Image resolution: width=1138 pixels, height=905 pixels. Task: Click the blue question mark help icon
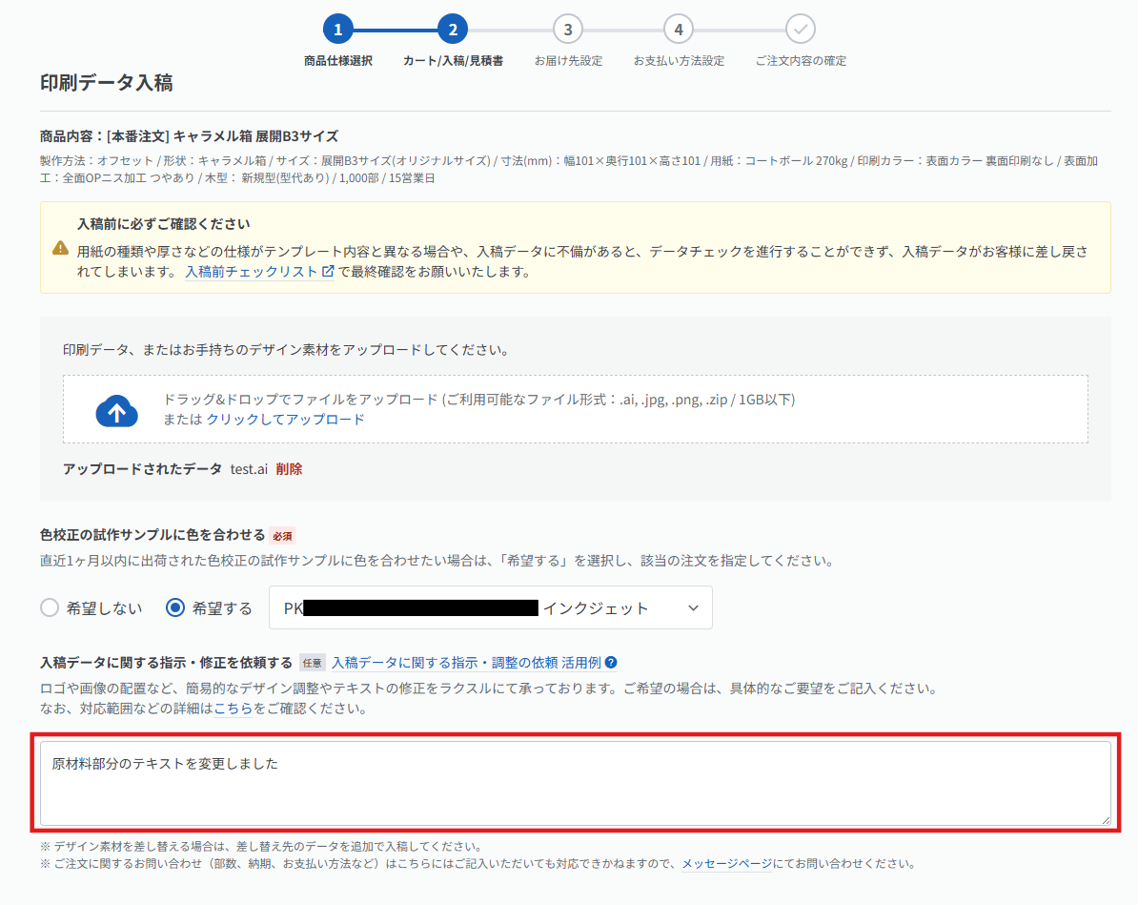(x=611, y=663)
